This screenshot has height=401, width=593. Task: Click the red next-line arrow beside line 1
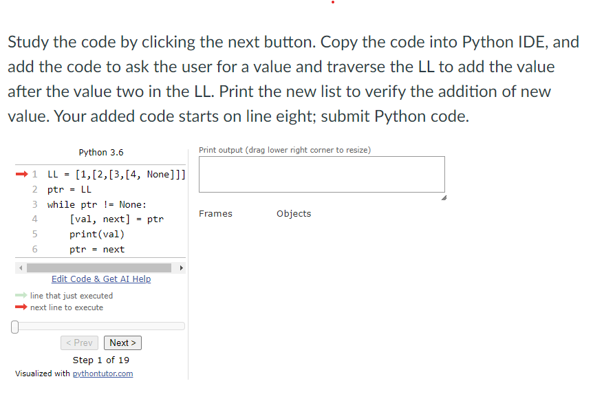point(22,174)
